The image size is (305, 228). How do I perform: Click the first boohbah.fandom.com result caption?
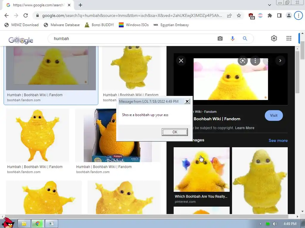pyautogui.click(x=24, y=100)
